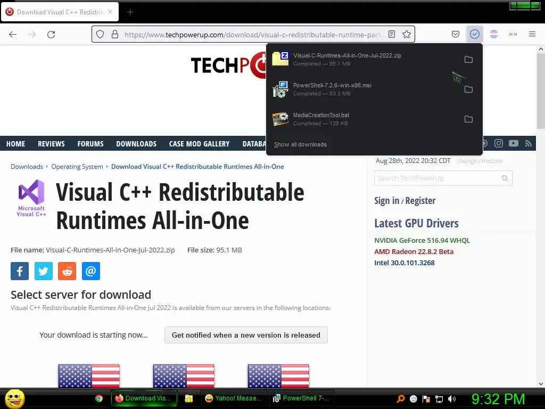Screen dimensions: 545x409
Task: Share page on Facebook
Action: [x=20, y=271]
